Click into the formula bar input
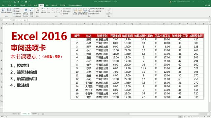This screenshot has width=211, height=118. (x=118, y=20)
